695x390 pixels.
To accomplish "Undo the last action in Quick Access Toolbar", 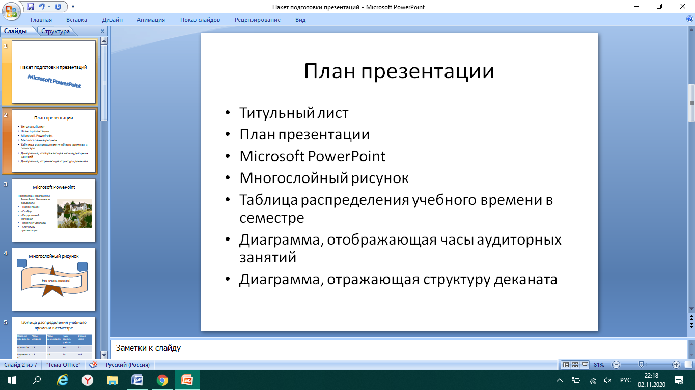I will tap(42, 7).
